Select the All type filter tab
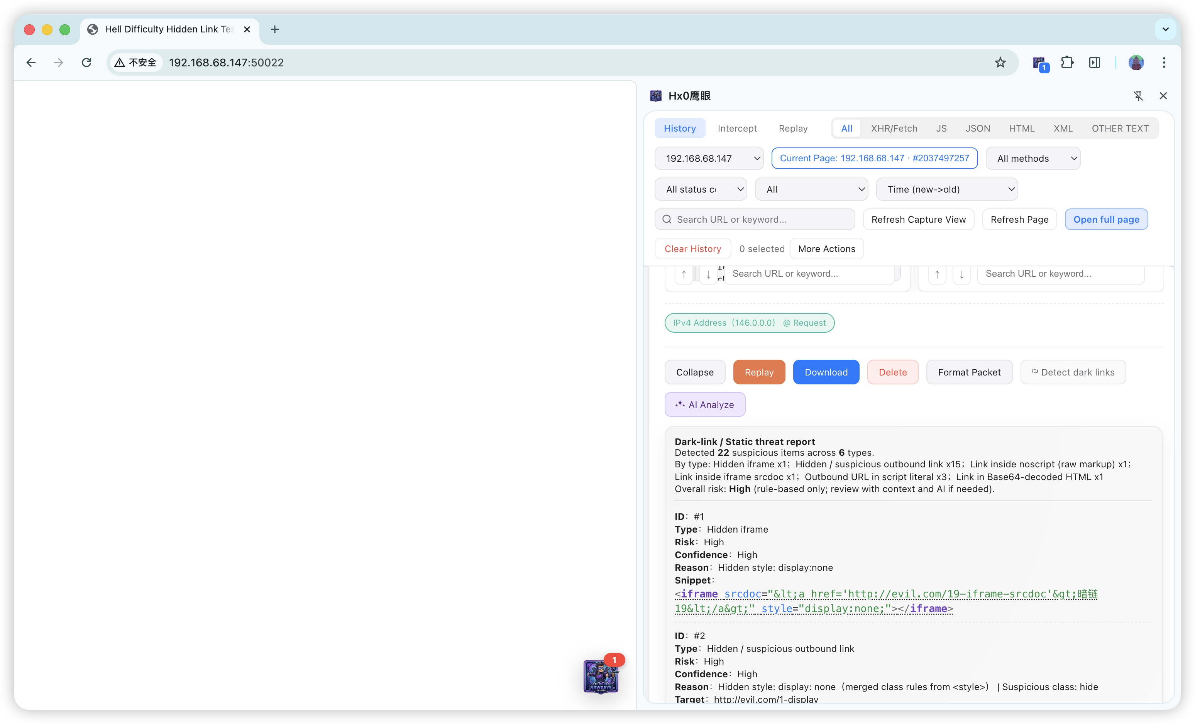 pos(846,129)
